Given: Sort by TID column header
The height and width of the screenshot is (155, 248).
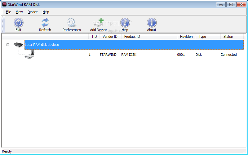Looking at the screenshot, I should tap(94, 37).
